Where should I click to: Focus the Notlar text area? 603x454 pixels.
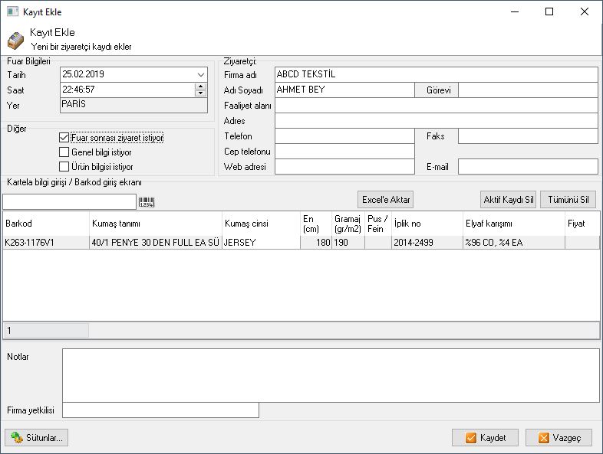(x=330, y=375)
